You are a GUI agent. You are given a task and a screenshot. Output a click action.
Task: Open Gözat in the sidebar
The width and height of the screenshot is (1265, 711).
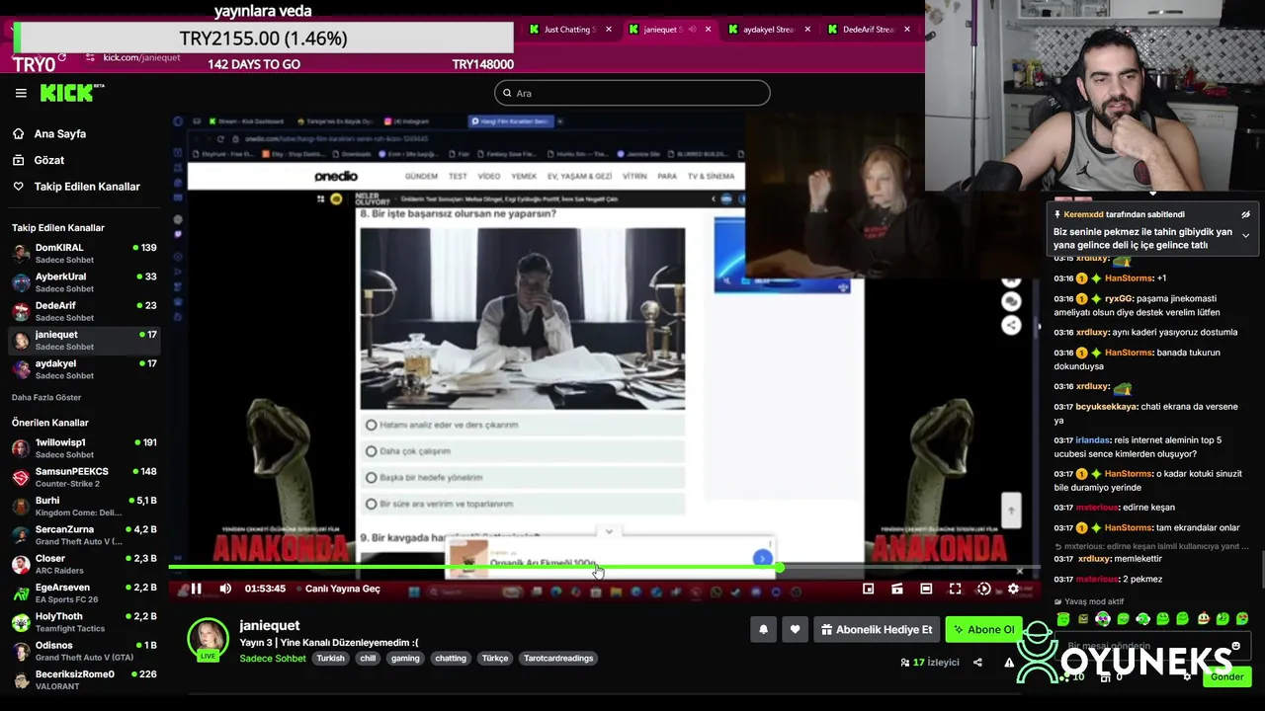(48, 160)
